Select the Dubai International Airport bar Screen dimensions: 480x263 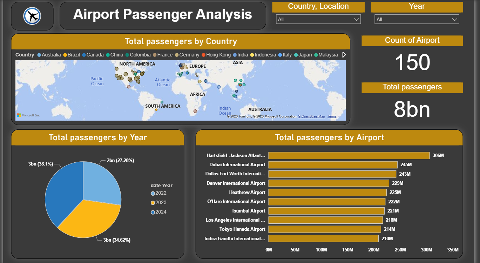[333, 165]
